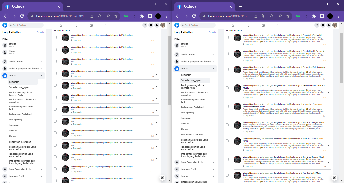This screenshot has width=344, height=183.
Task: Tick checkbox for Bursa Velg/Ban Mobil post
Action: [x=227, y=37]
